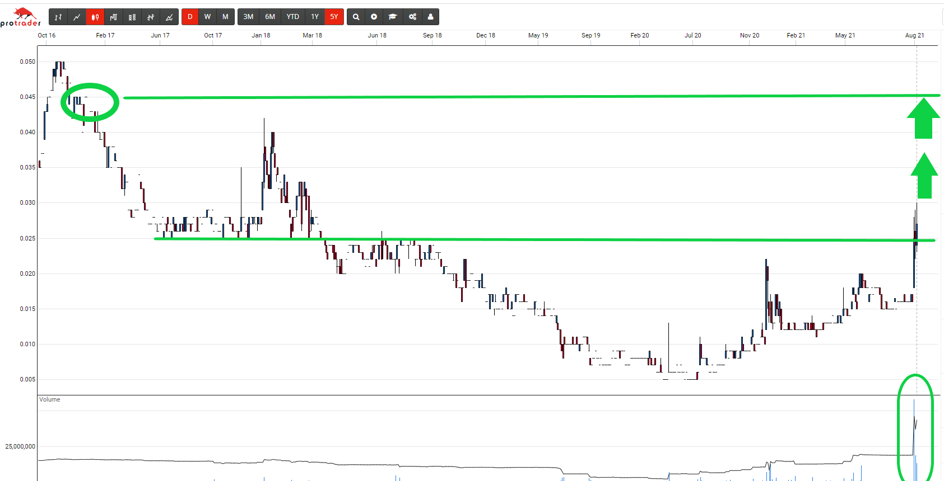
Task: Click the Dec 18 date axis label
Action: 486,35
